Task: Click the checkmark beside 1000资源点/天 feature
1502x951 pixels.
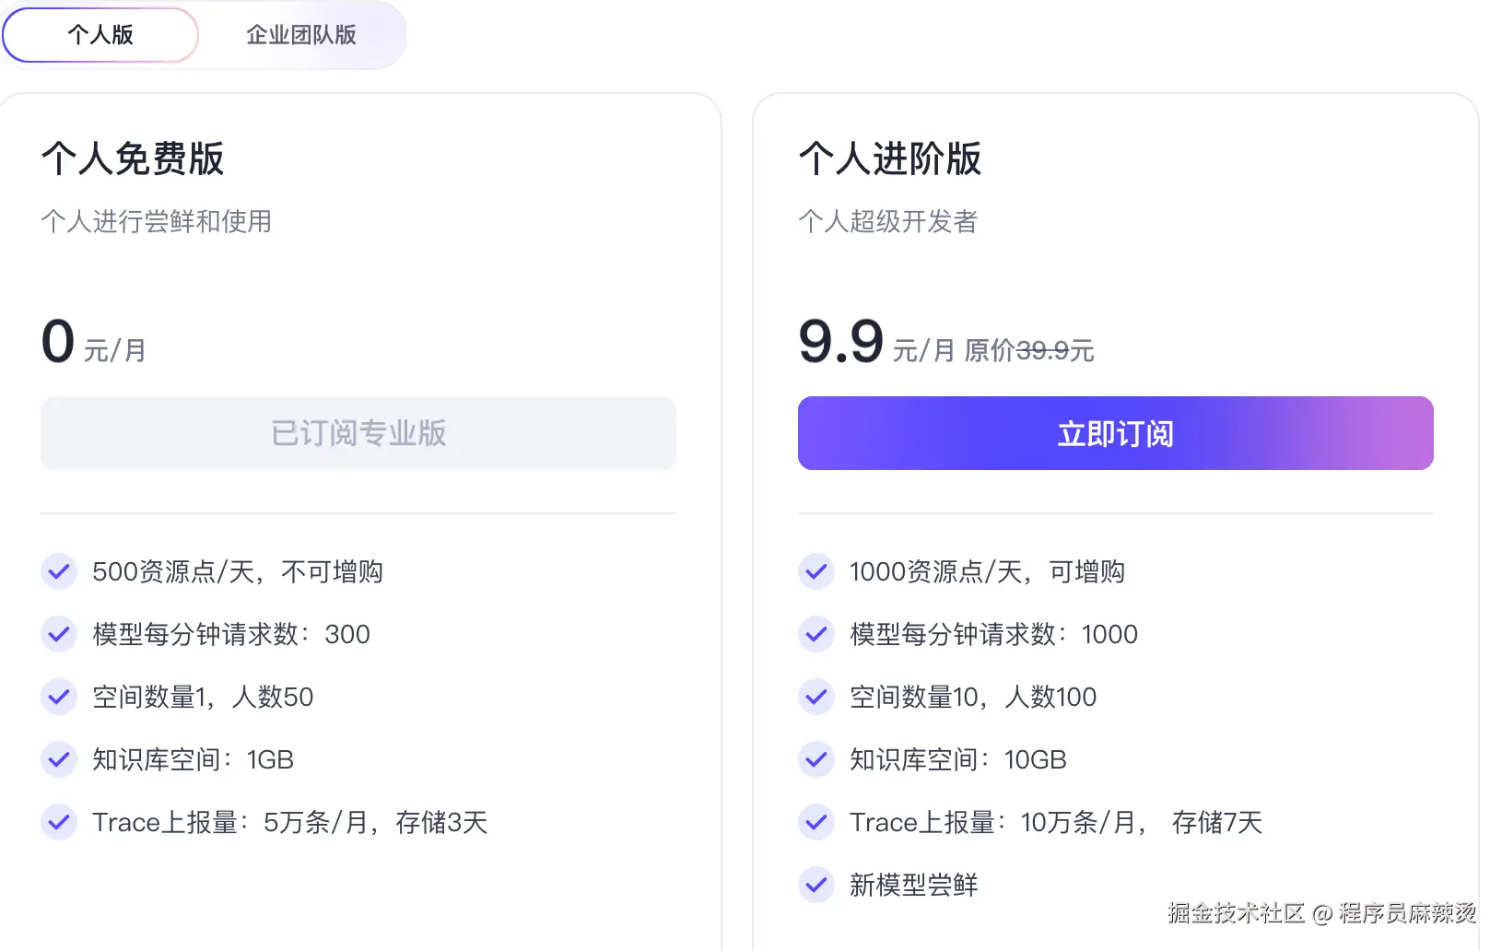Action: (816, 571)
